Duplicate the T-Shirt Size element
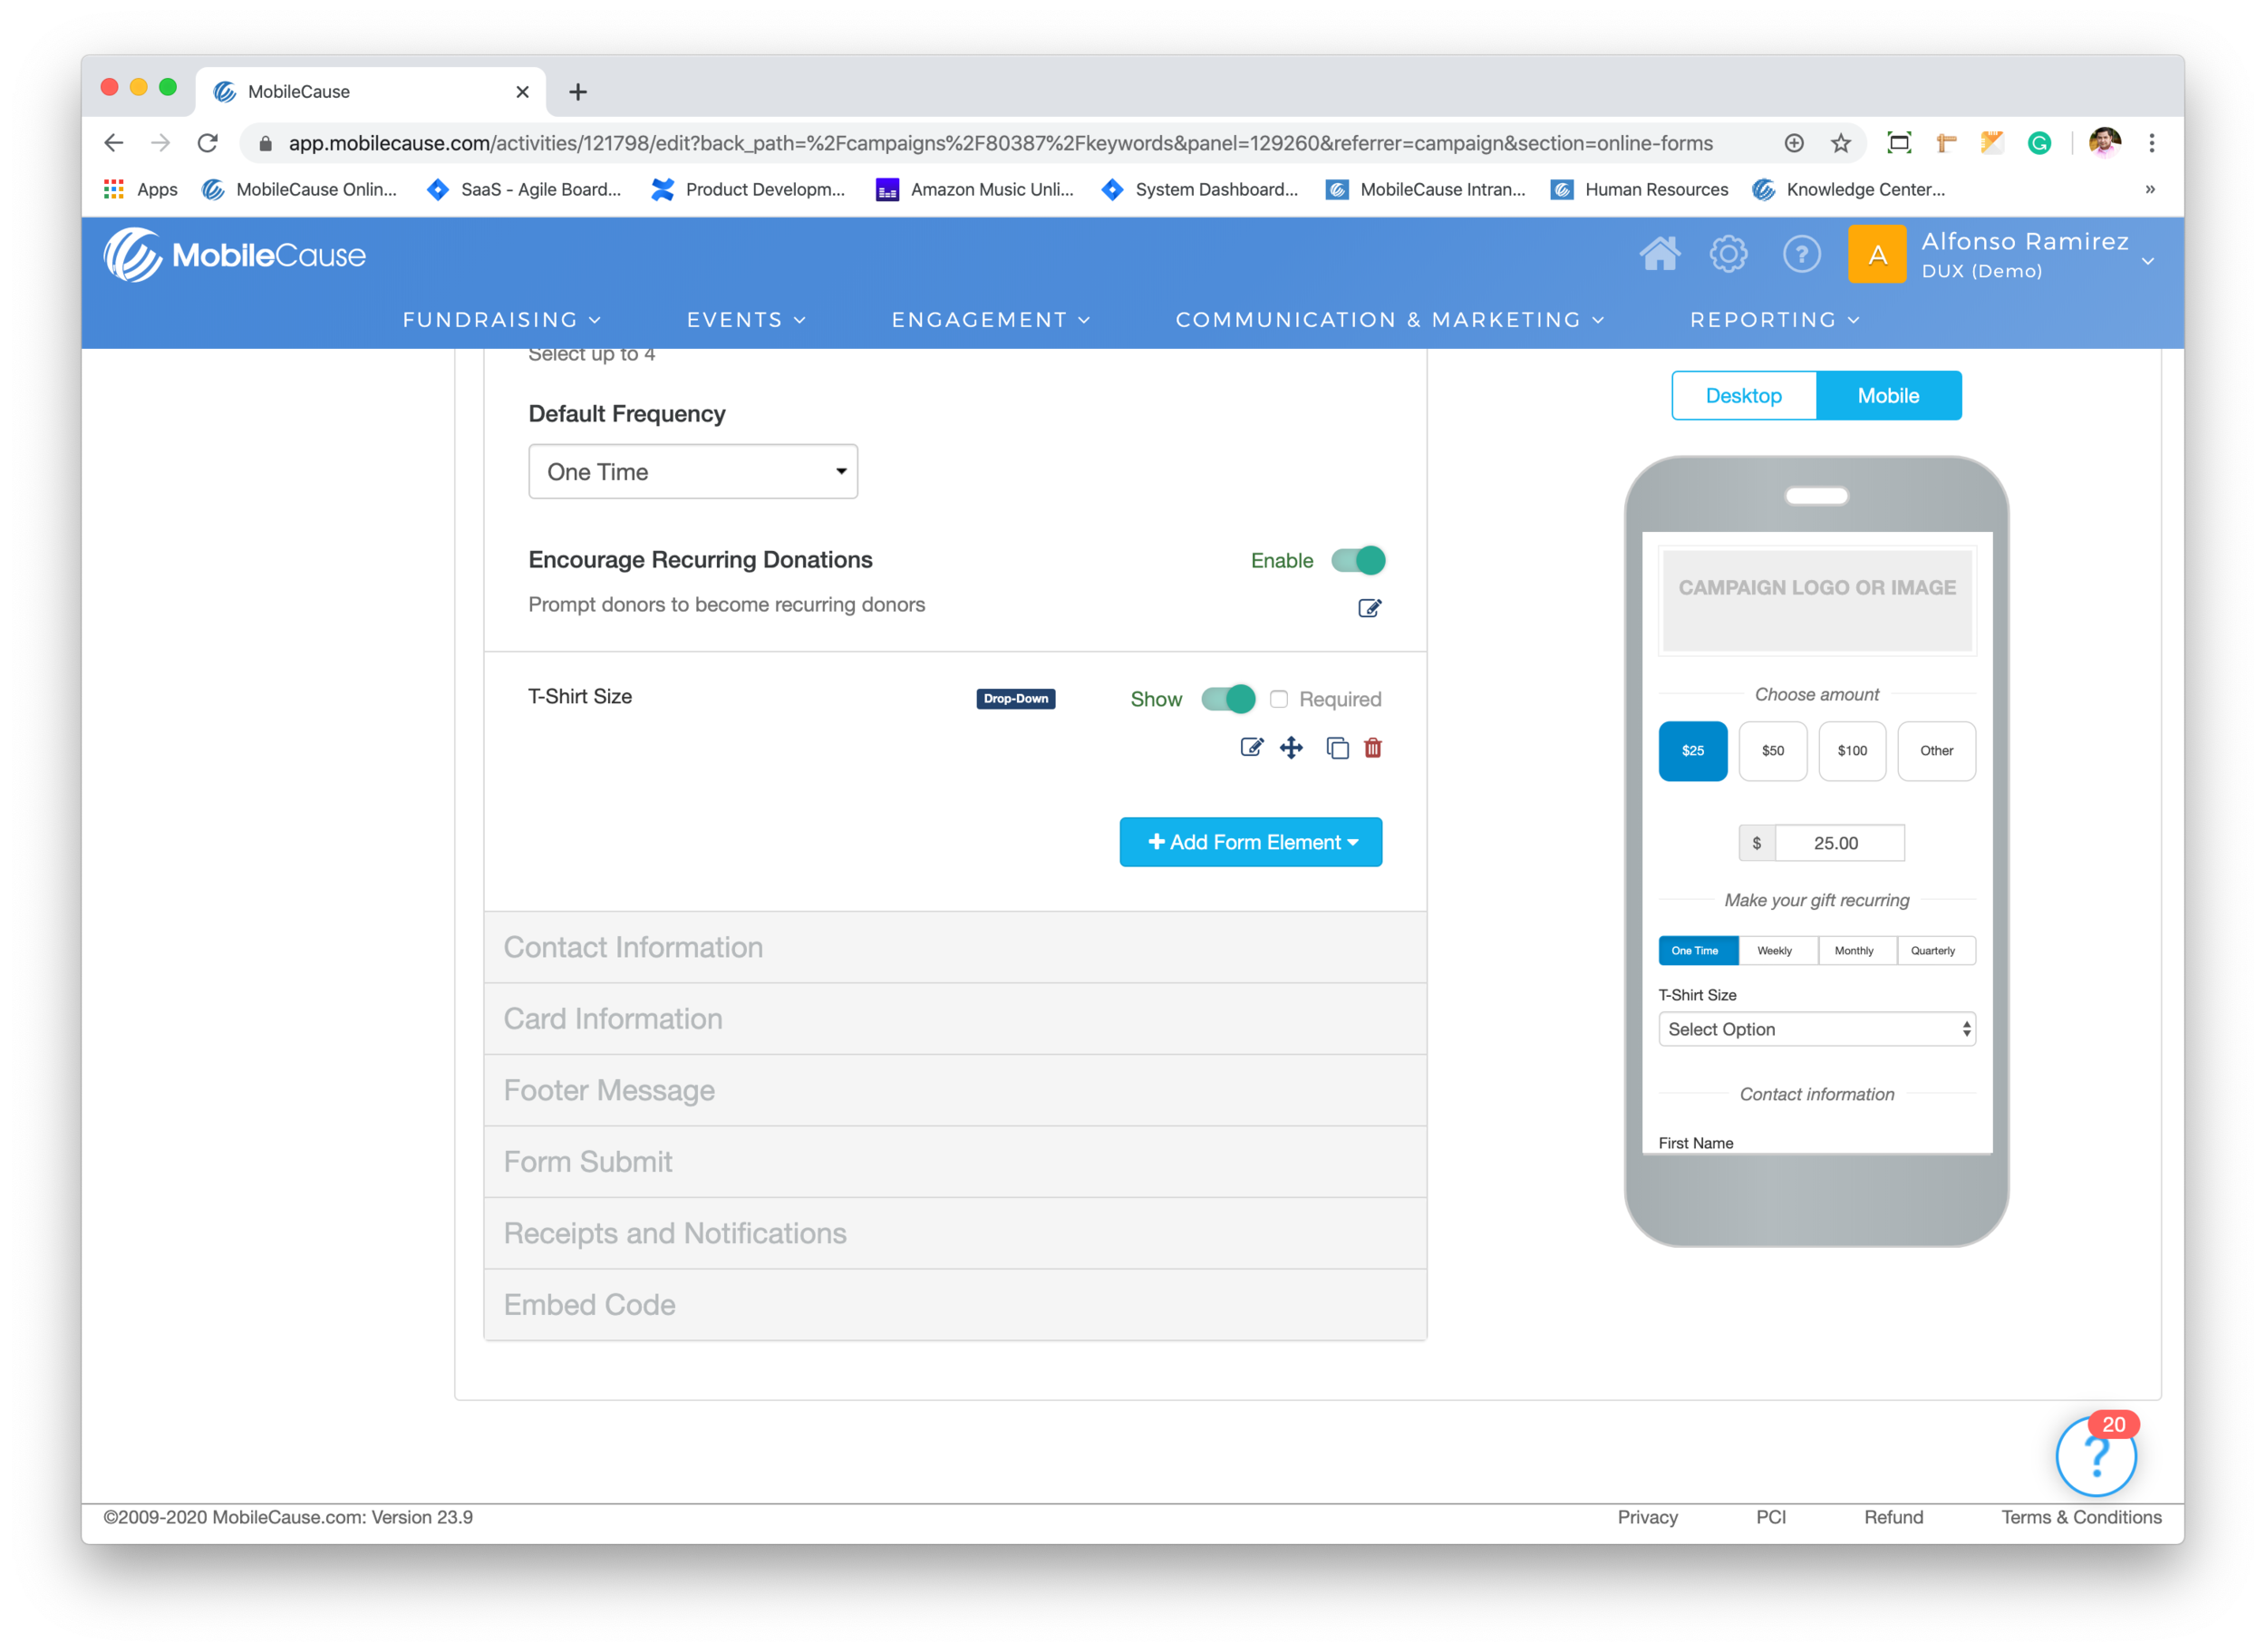The height and width of the screenshot is (1652, 2266). (x=1337, y=748)
